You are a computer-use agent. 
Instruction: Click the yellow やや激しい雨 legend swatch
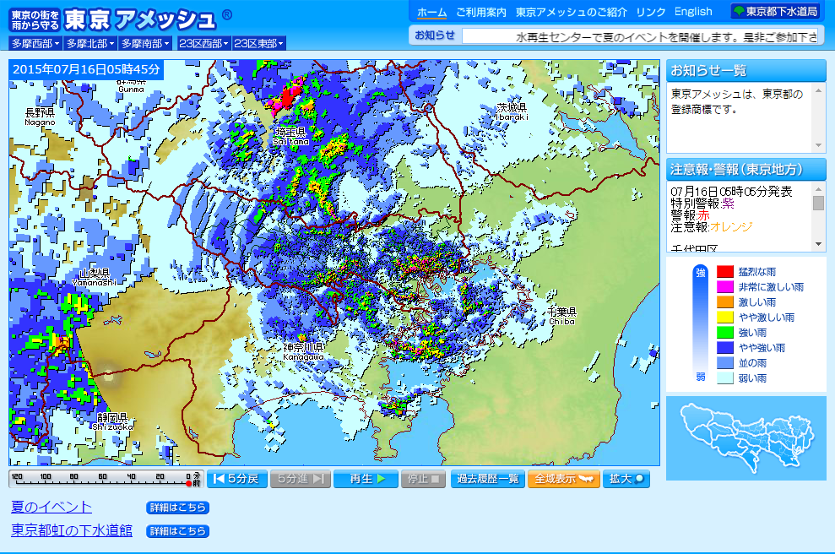pyautogui.click(x=724, y=318)
